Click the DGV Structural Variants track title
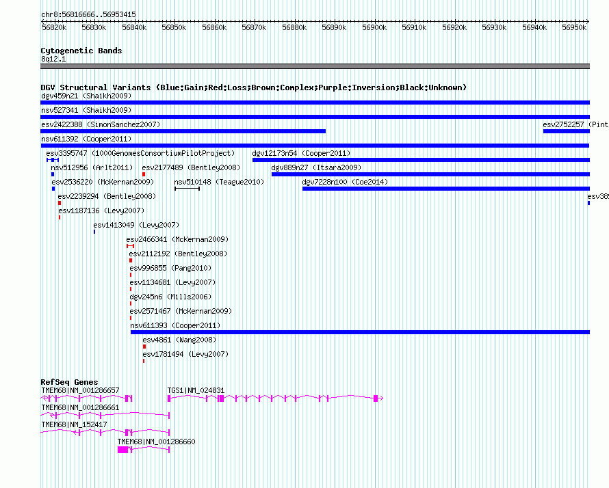The height and width of the screenshot is (488, 609). (x=254, y=87)
